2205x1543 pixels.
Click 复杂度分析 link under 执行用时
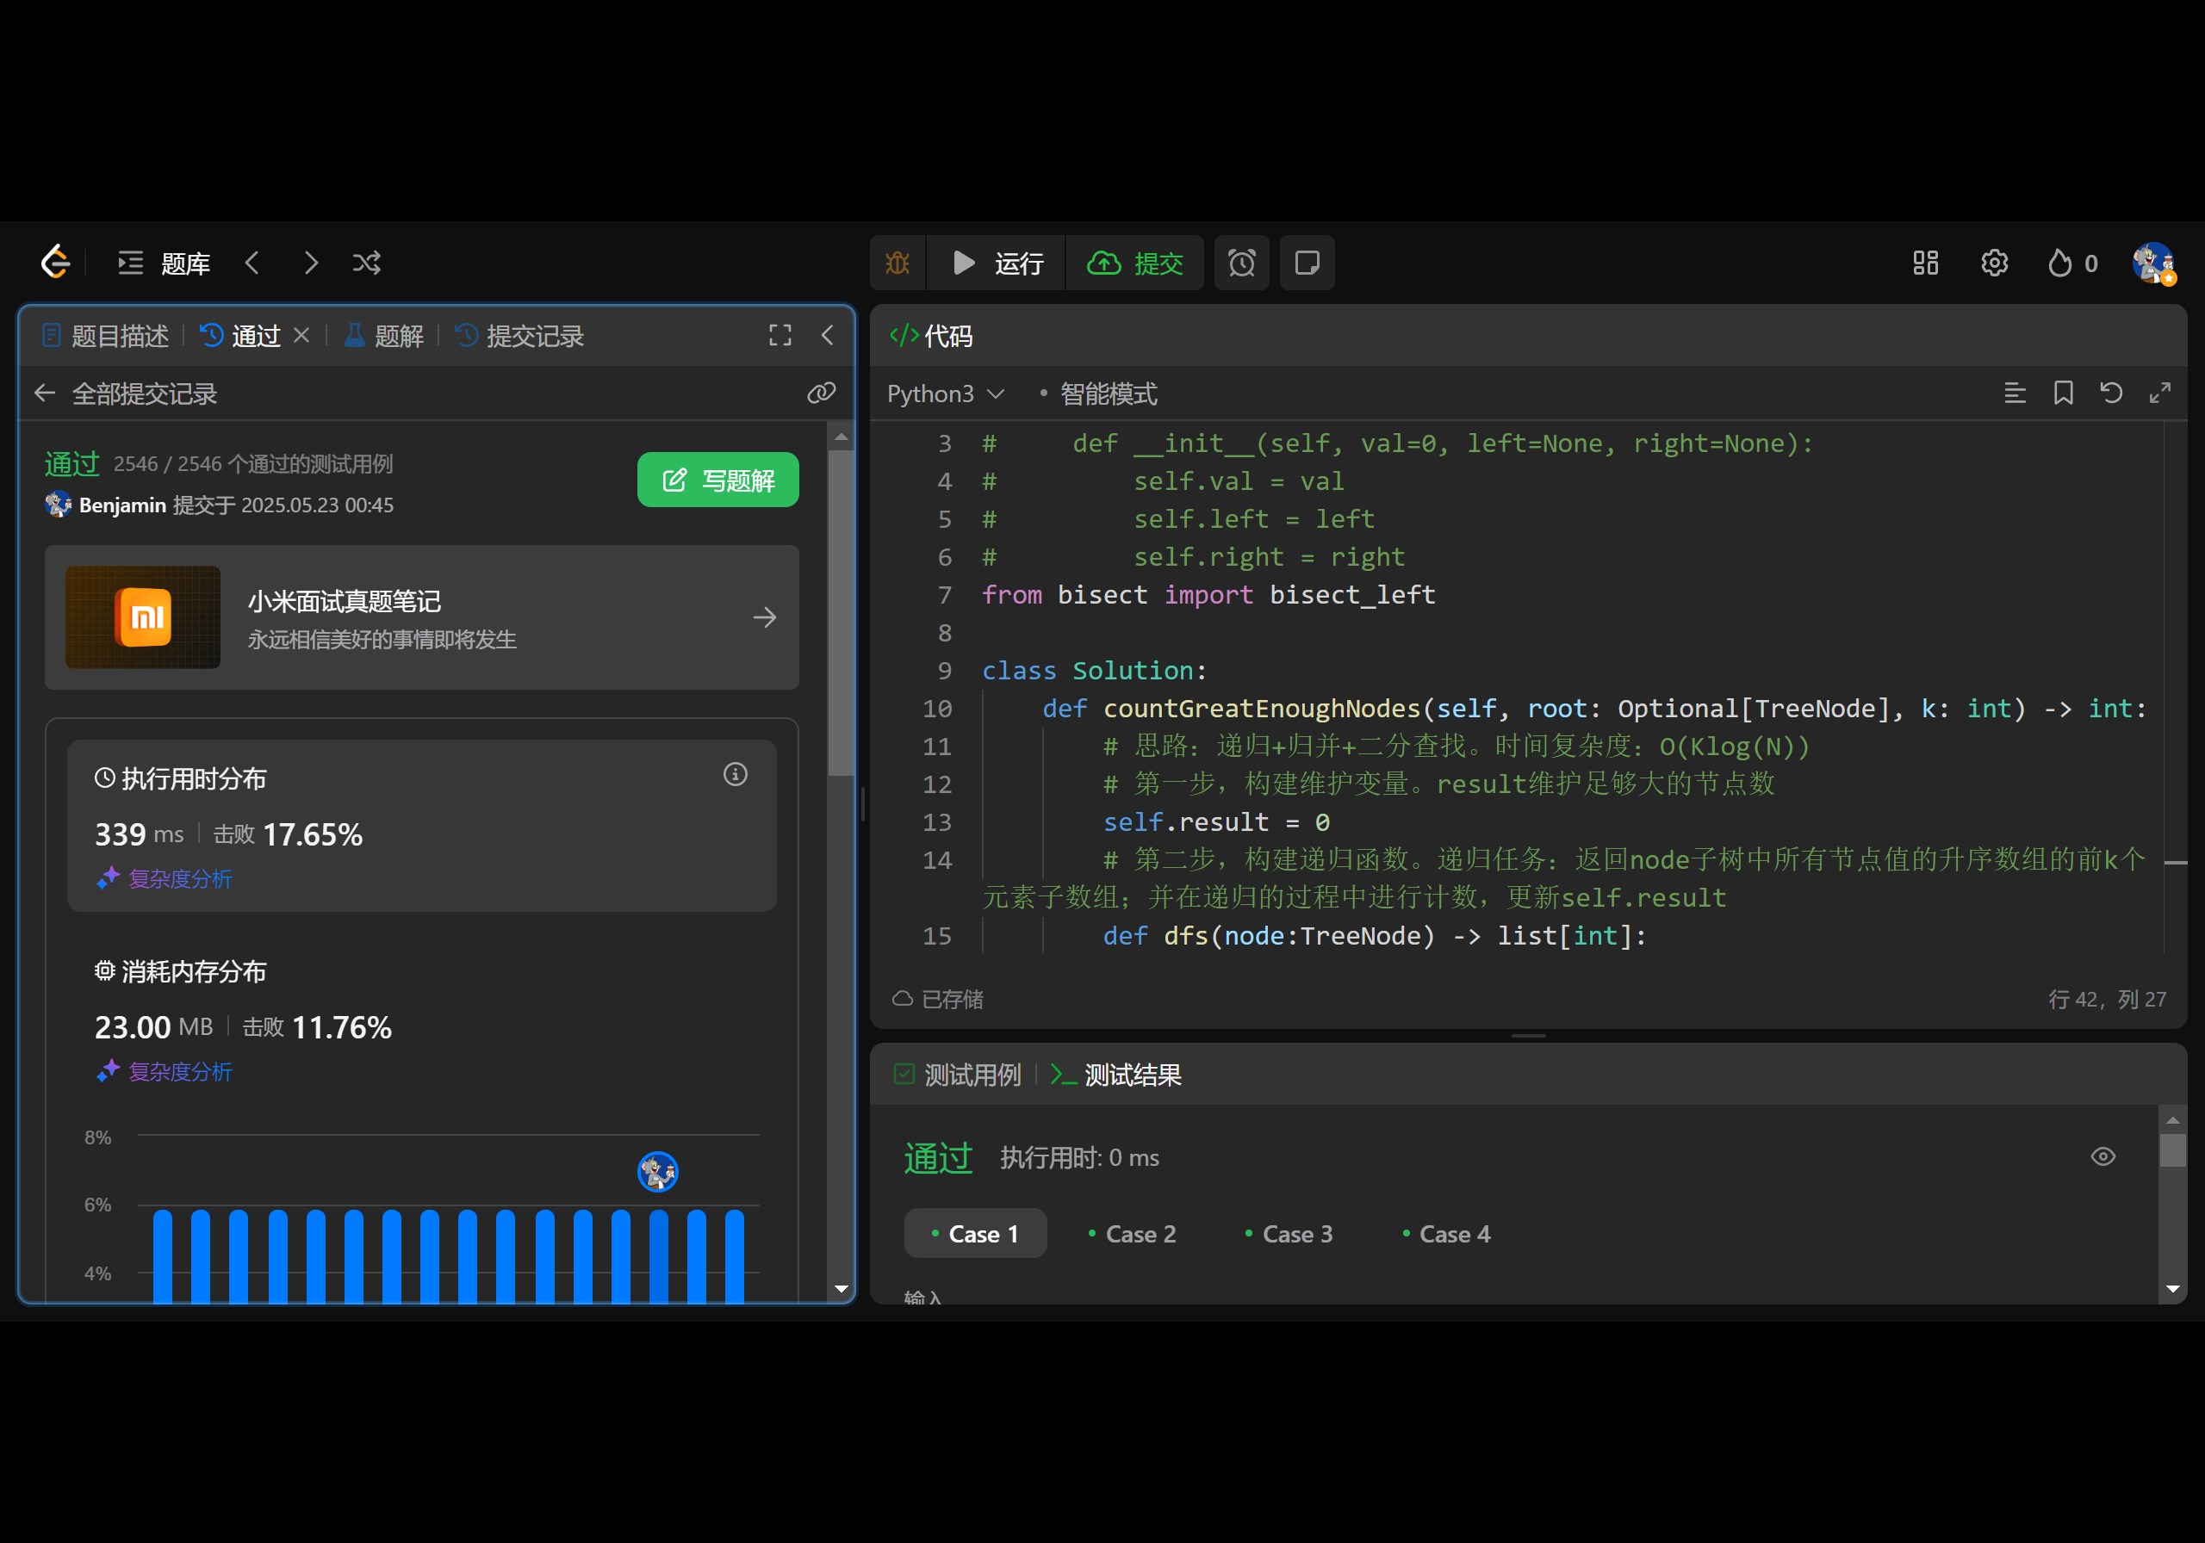pos(180,878)
